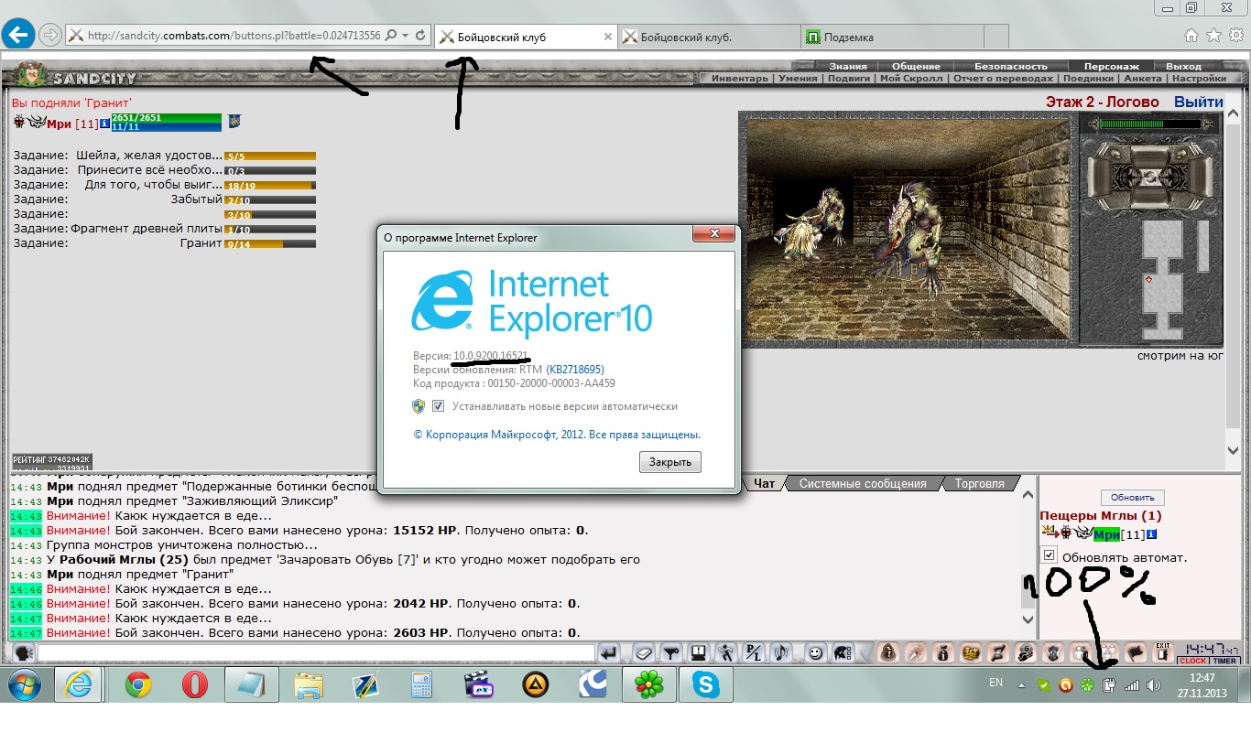The image size is (1251, 732).
Task: Click in the chat message input field
Action: [x=316, y=653]
